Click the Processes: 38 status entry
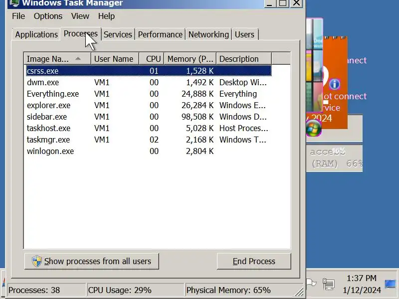The height and width of the screenshot is (299, 399). pos(46,290)
